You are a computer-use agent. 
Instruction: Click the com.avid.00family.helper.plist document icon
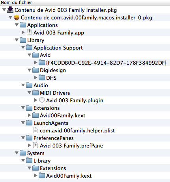click(x=35, y=130)
